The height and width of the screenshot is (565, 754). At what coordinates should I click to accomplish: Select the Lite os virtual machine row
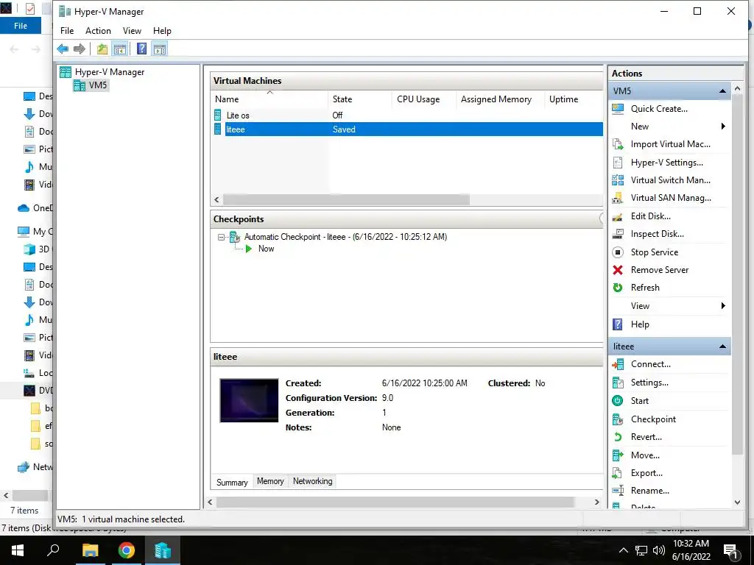408,116
